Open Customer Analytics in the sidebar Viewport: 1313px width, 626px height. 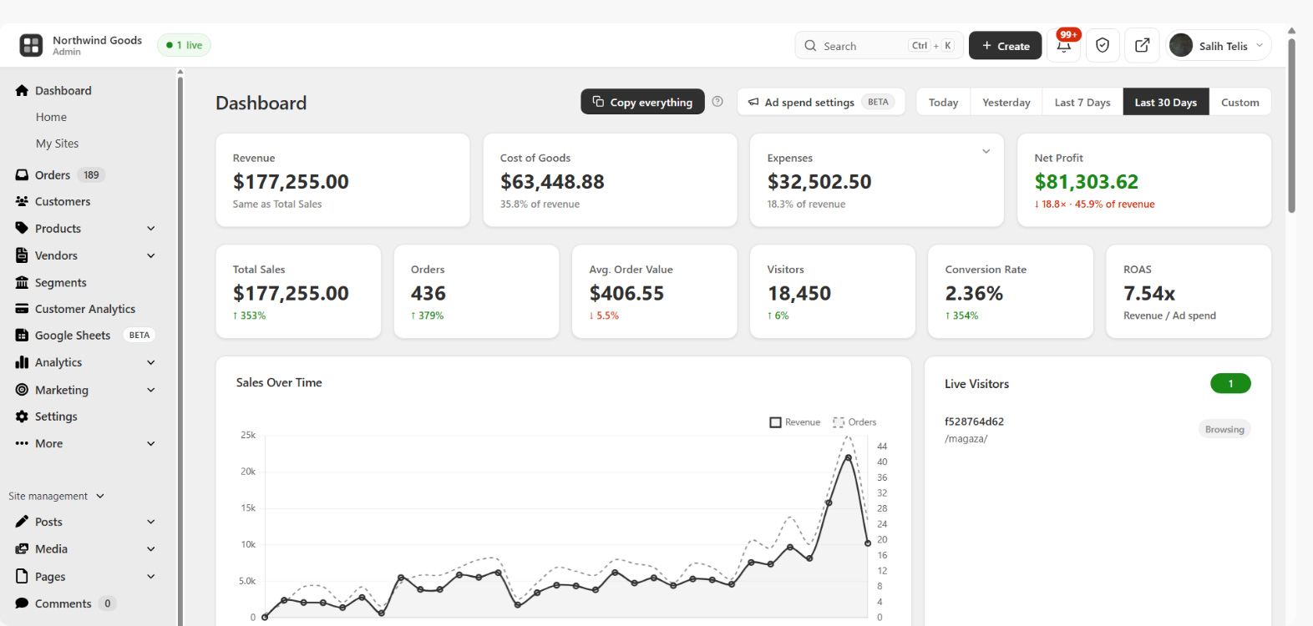coord(85,309)
